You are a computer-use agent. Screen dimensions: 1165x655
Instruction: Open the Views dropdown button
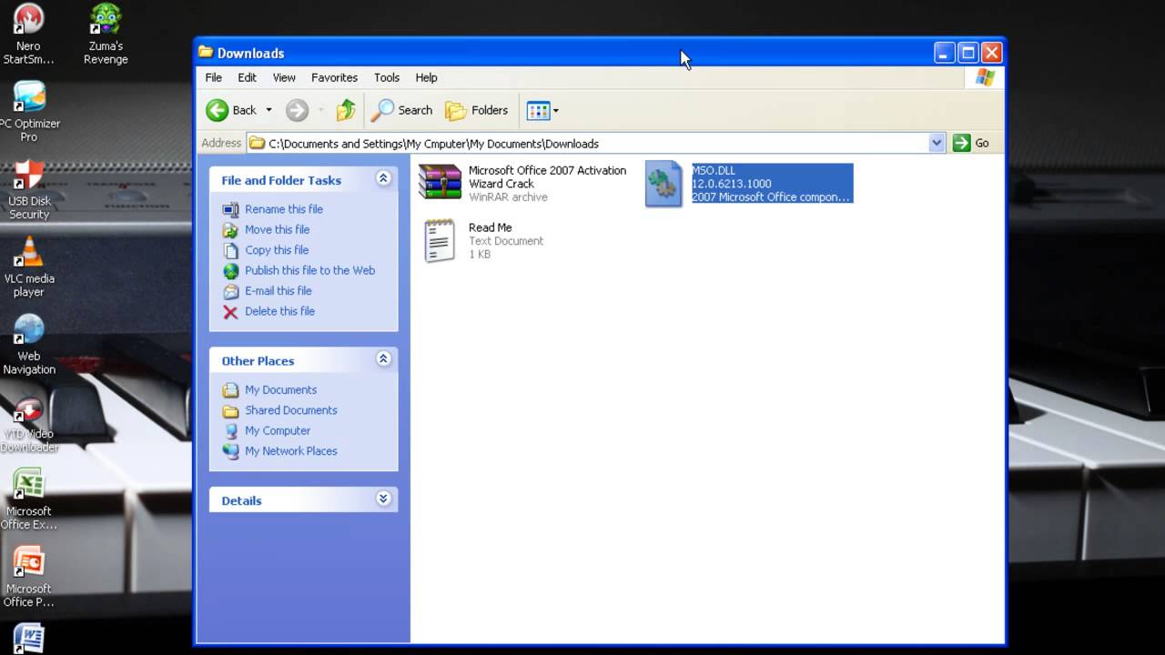pos(542,110)
